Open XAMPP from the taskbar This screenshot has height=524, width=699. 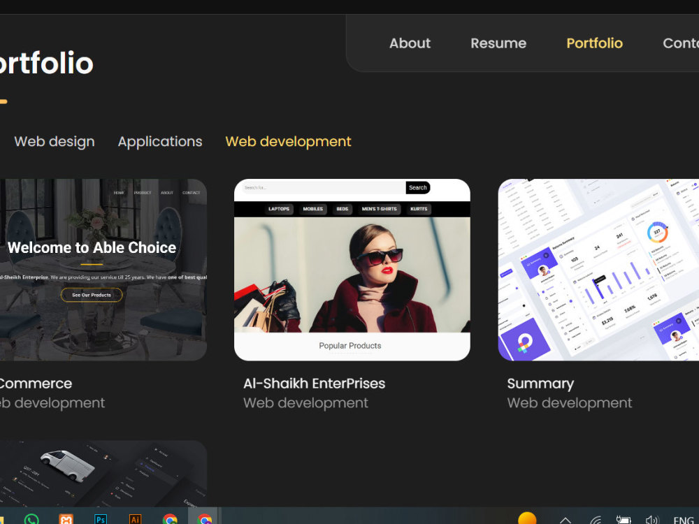coord(66,519)
